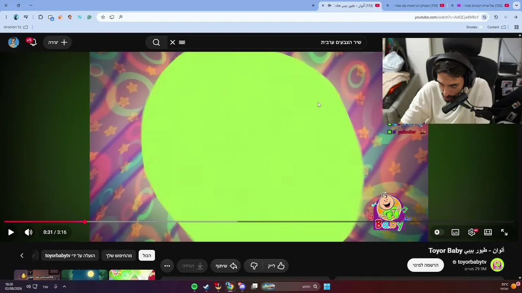
Task: Toggle subtitles with the captions icon
Action: point(455,232)
